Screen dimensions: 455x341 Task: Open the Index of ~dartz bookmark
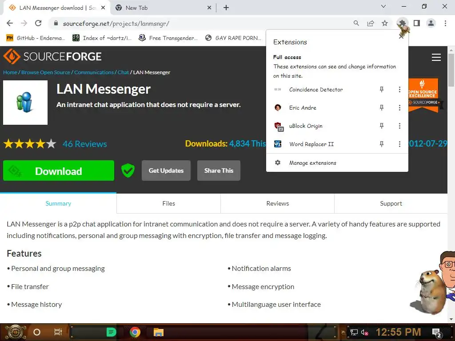(x=102, y=38)
